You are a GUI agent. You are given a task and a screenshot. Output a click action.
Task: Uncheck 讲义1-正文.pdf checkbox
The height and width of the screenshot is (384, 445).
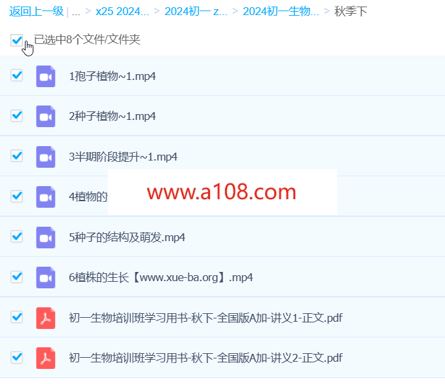[x=17, y=317]
